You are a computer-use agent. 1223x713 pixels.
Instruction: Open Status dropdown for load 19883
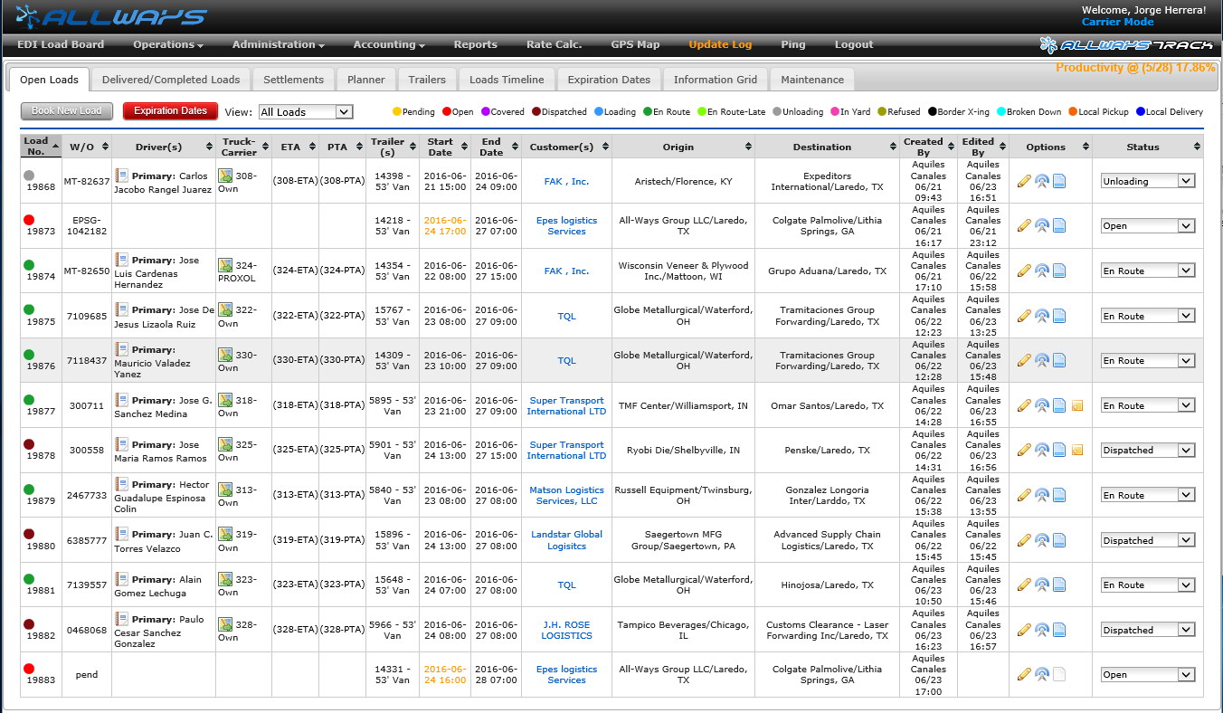pyautogui.click(x=1148, y=675)
